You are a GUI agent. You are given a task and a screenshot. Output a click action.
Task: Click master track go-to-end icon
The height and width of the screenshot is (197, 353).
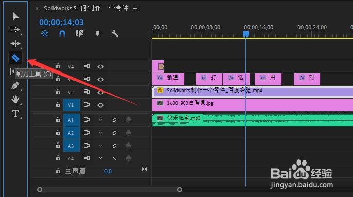tap(144, 169)
